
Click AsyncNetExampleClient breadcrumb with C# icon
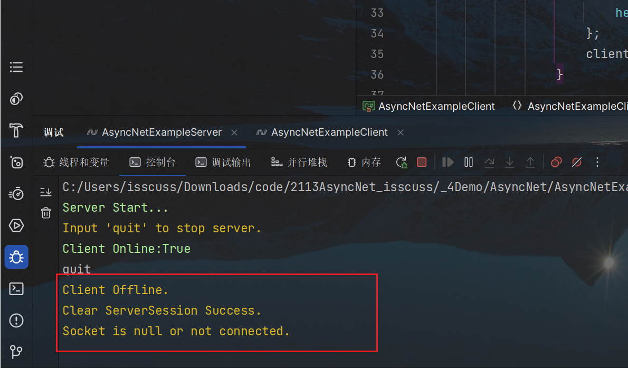pyautogui.click(x=429, y=106)
